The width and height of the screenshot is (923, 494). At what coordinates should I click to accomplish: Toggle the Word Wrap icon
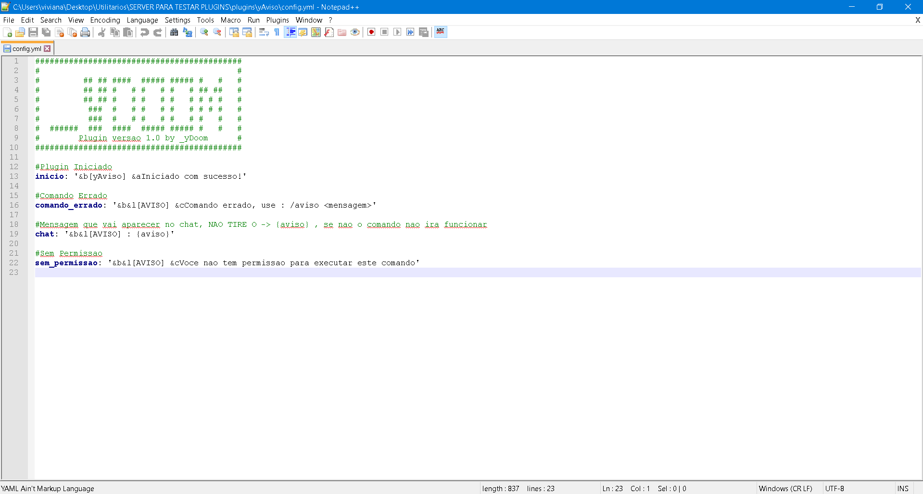coord(264,32)
